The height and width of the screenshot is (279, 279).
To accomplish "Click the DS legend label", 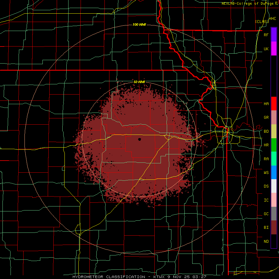I will pos(266,186).
